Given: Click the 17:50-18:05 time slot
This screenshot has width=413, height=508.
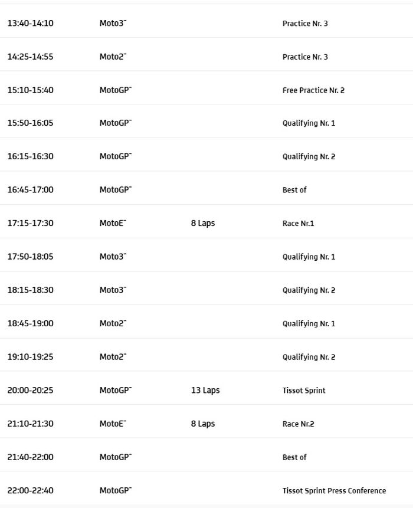Looking at the screenshot, I should (x=30, y=257).
